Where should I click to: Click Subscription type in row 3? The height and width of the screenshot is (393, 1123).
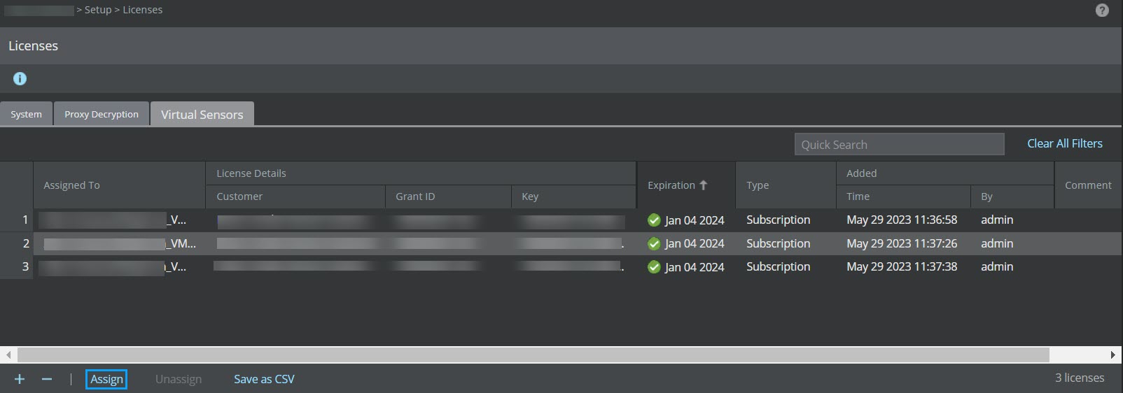tap(778, 266)
